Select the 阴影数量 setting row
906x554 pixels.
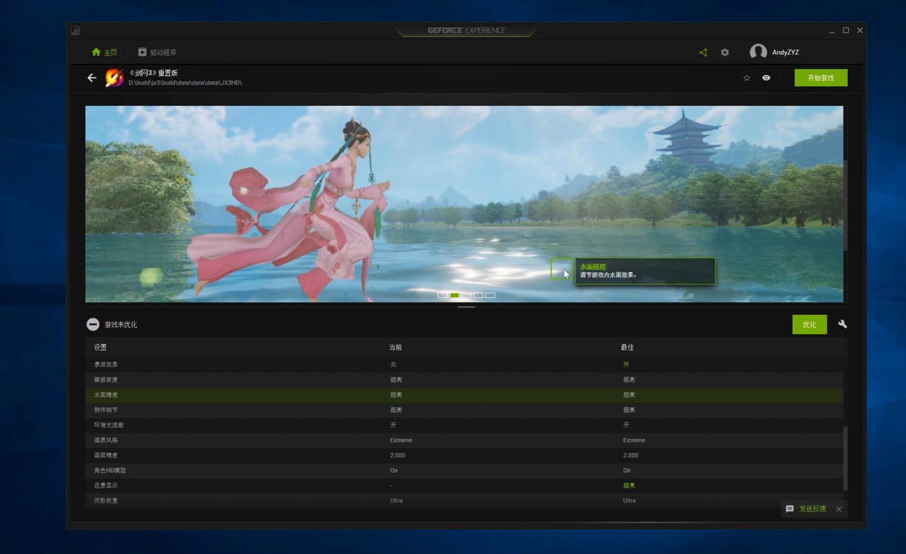(x=464, y=501)
